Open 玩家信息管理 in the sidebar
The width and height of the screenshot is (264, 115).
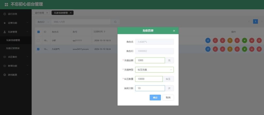(x=16, y=40)
